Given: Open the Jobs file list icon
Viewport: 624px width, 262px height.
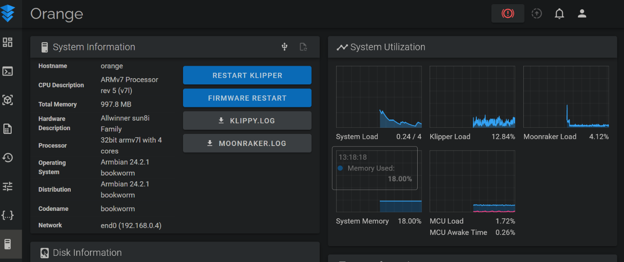Looking at the screenshot, I should tap(7, 129).
